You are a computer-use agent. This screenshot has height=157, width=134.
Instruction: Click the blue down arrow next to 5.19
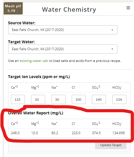17,11
